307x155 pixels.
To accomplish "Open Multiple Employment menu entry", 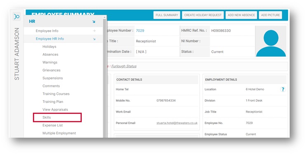I will (59, 133).
